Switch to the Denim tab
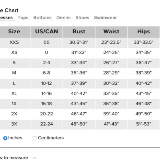This screenshot has height=160, width=160. (63, 18)
